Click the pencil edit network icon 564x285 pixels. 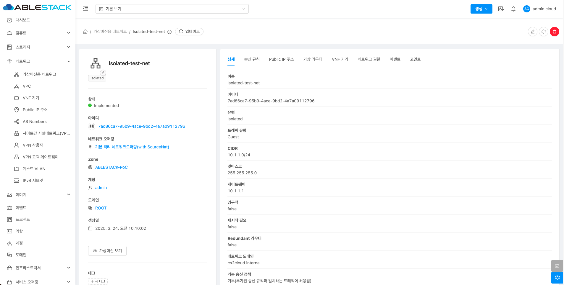click(532, 32)
